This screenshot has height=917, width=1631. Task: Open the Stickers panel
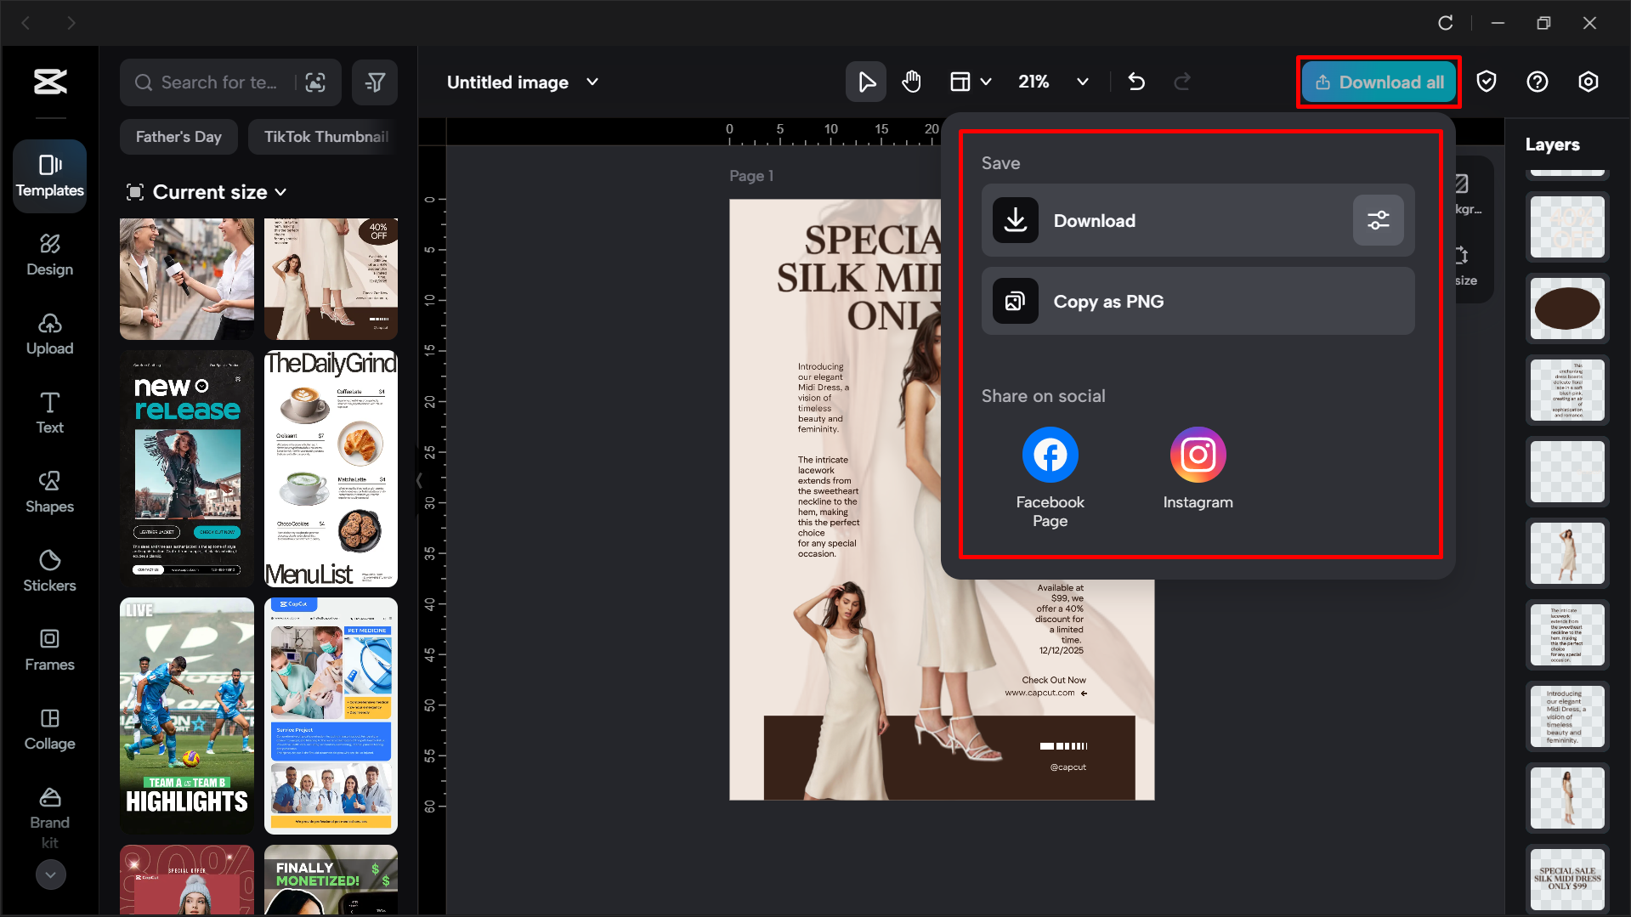[49, 570]
